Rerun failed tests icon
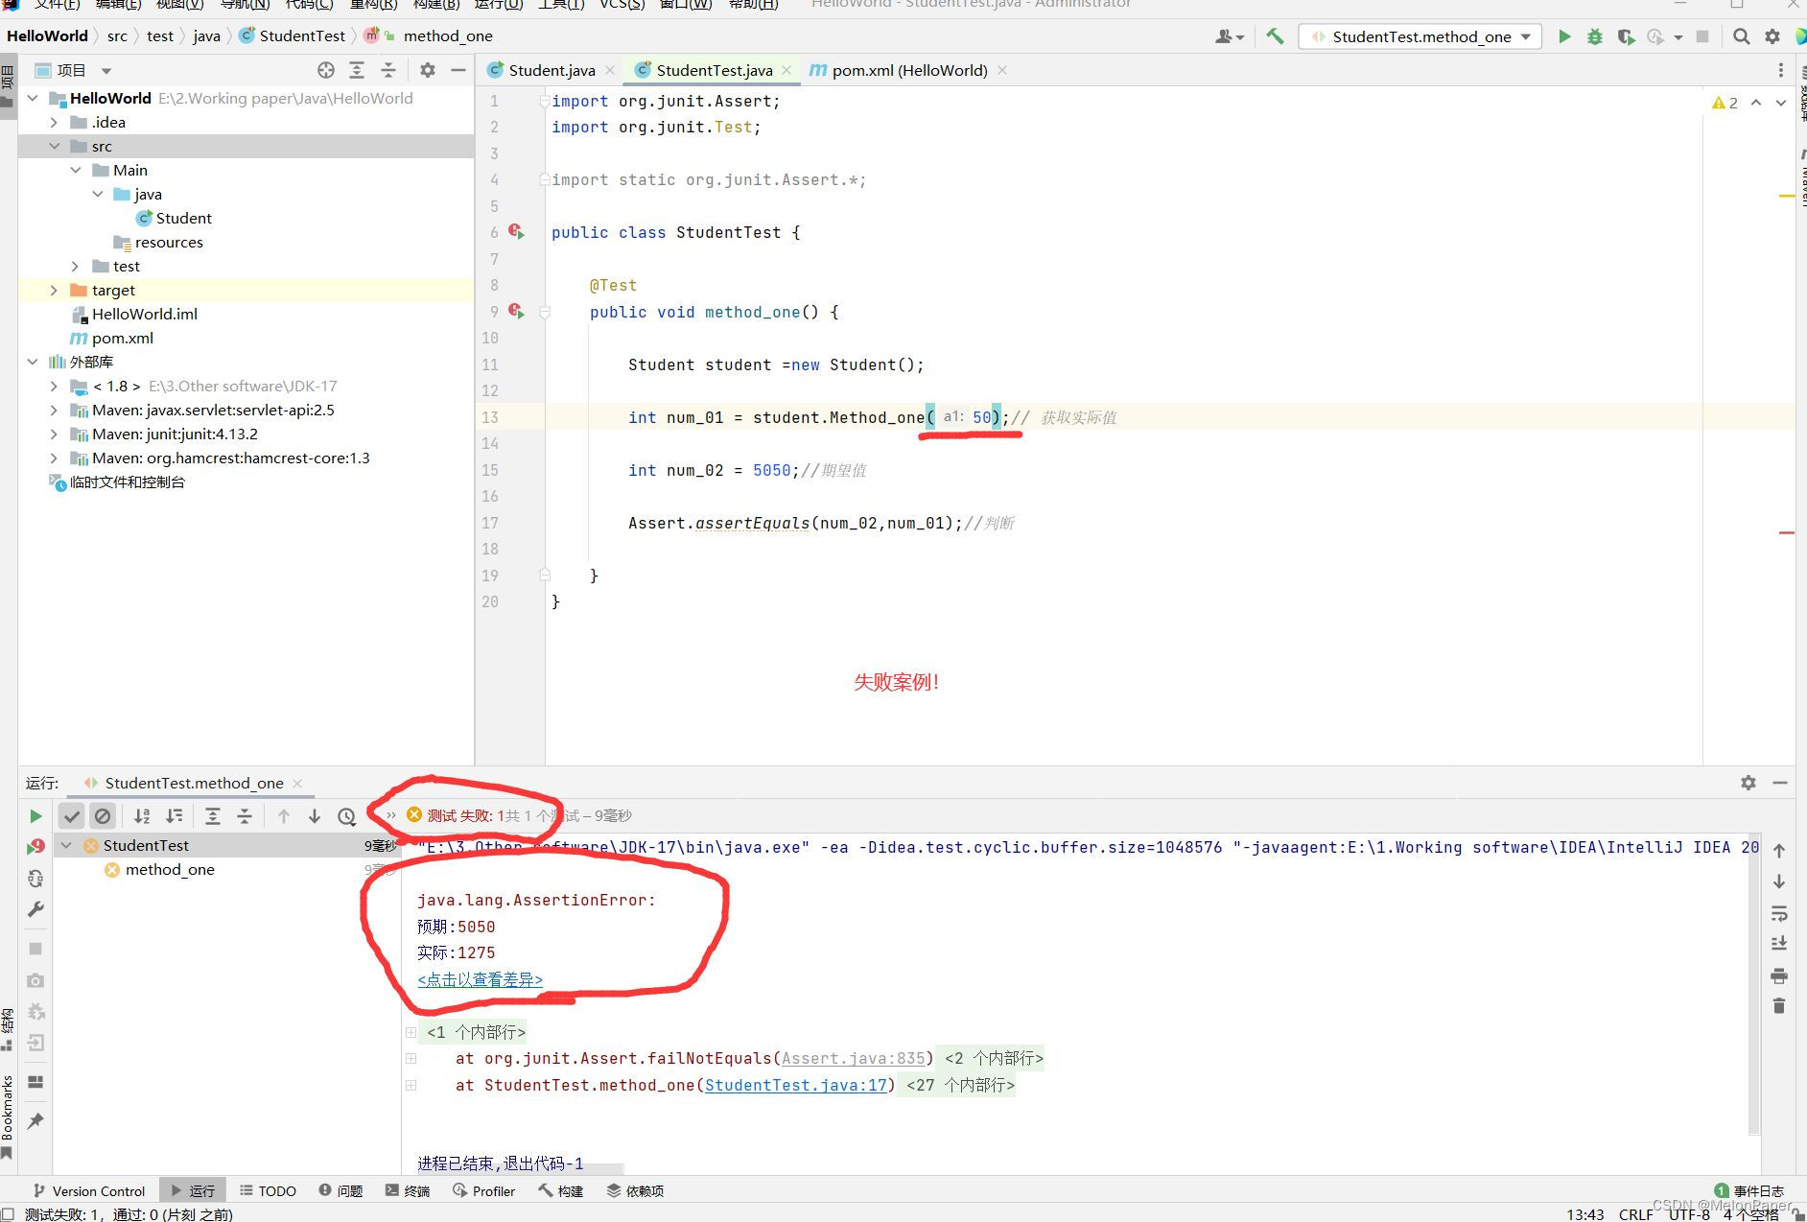 click(35, 847)
